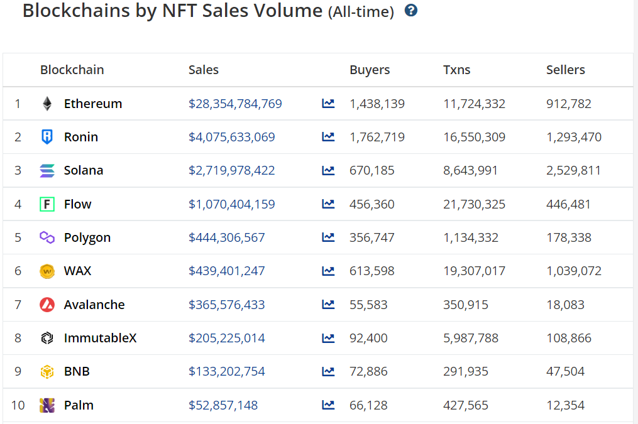The image size is (638, 424).
Task: Open Palm sales figure $52,857,148
Action: pyautogui.click(x=223, y=405)
